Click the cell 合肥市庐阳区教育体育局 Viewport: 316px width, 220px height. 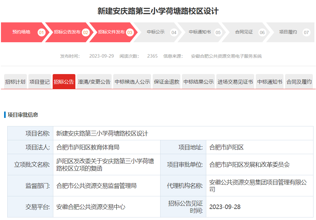[107, 147]
